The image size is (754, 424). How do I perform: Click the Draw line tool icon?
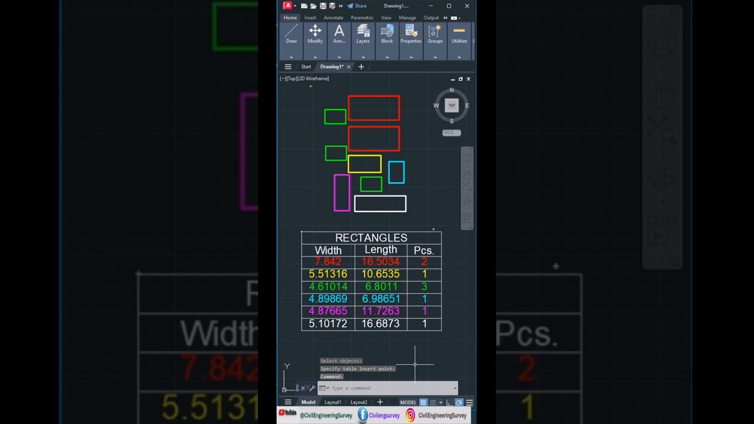(291, 31)
